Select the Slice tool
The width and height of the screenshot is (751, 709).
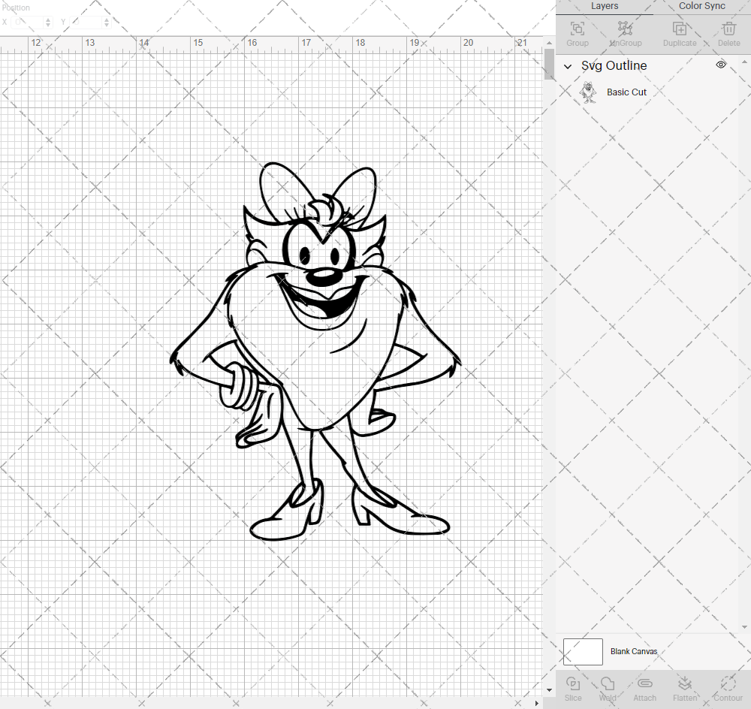(573, 687)
